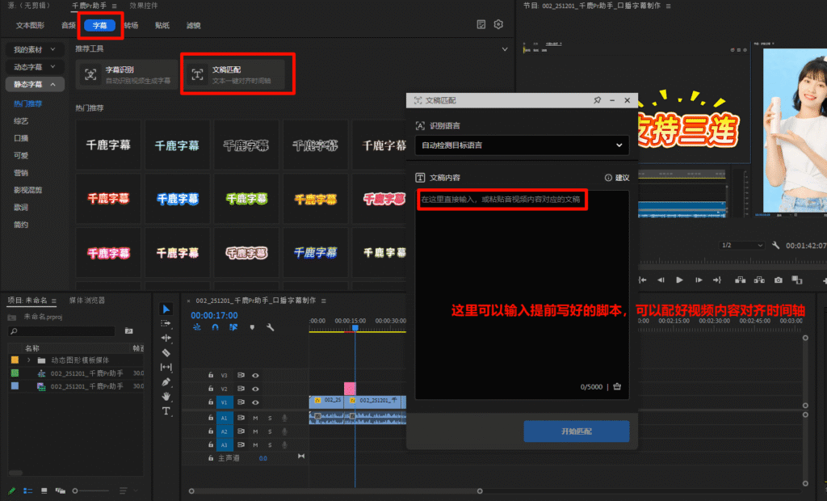The width and height of the screenshot is (827, 501).
Task: Select the Type tool
Action: click(166, 410)
